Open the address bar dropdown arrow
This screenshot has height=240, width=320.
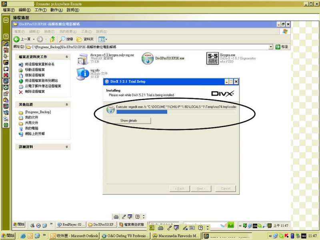(271, 47)
